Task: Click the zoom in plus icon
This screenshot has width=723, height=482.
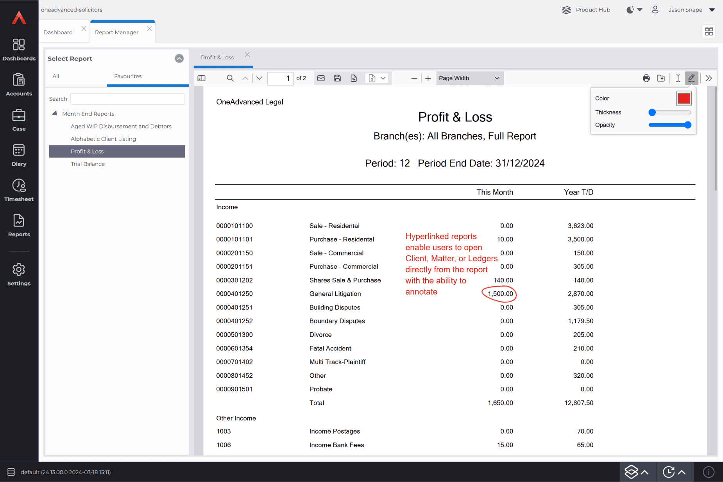Action: click(428, 78)
